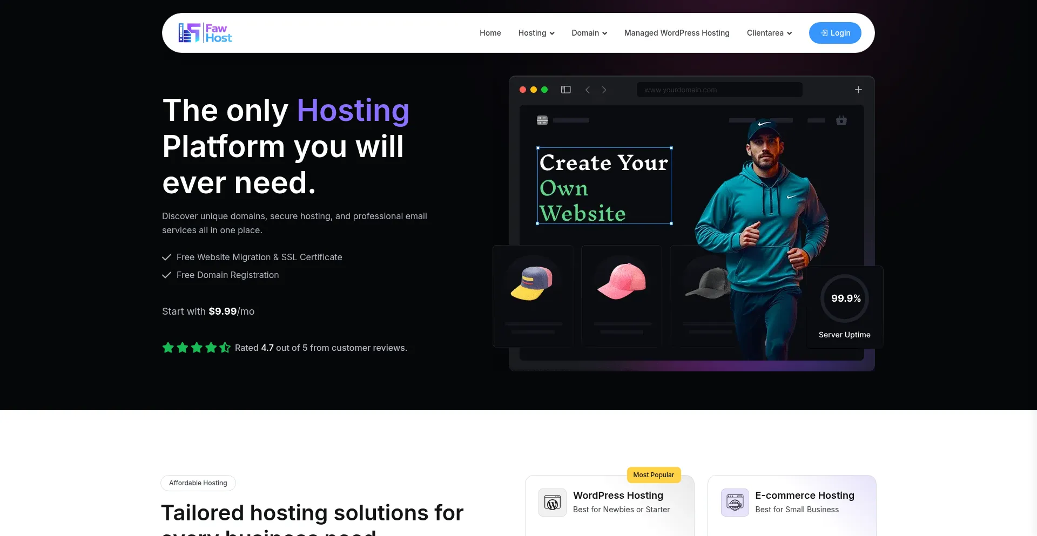
Task: Click 'Best for Newbies or Starter' text
Action: coord(621,510)
